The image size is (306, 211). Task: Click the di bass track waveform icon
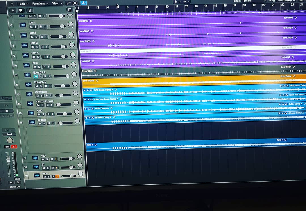point(32,122)
